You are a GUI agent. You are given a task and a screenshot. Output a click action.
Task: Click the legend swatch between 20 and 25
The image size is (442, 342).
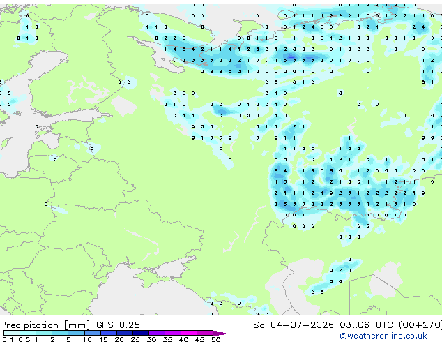pyautogui.click(x=125, y=333)
